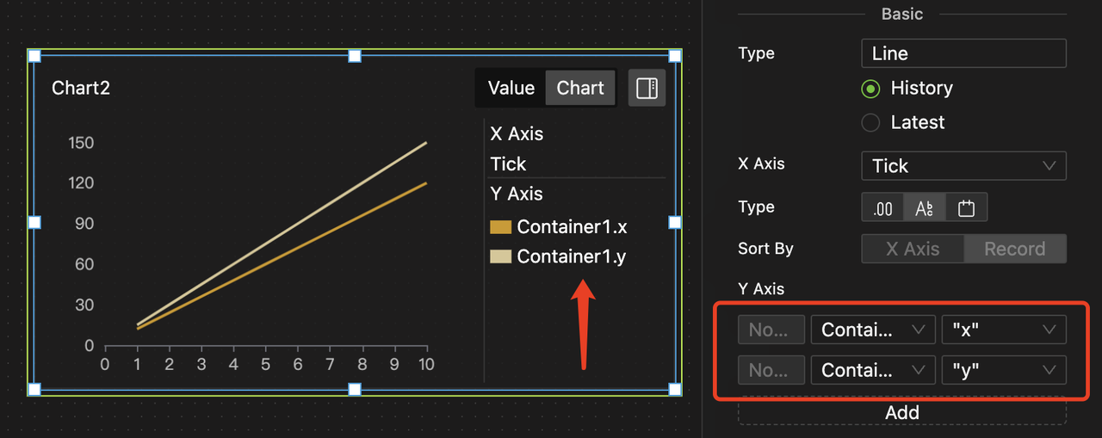Click the Container1.x legend color swatch
This screenshot has width=1102, height=438.
[x=500, y=227]
